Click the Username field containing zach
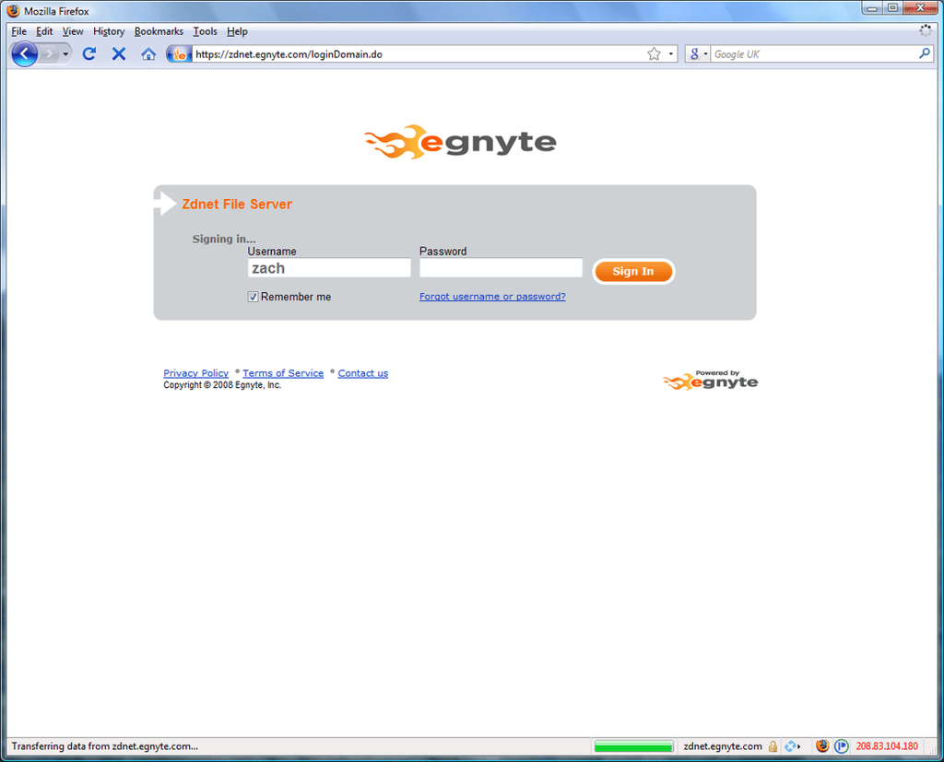The width and height of the screenshot is (944, 762). click(329, 268)
